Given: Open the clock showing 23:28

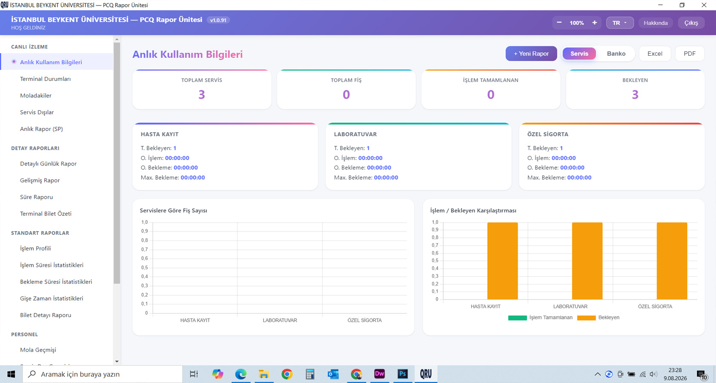Looking at the screenshot, I should coord(675,374).
